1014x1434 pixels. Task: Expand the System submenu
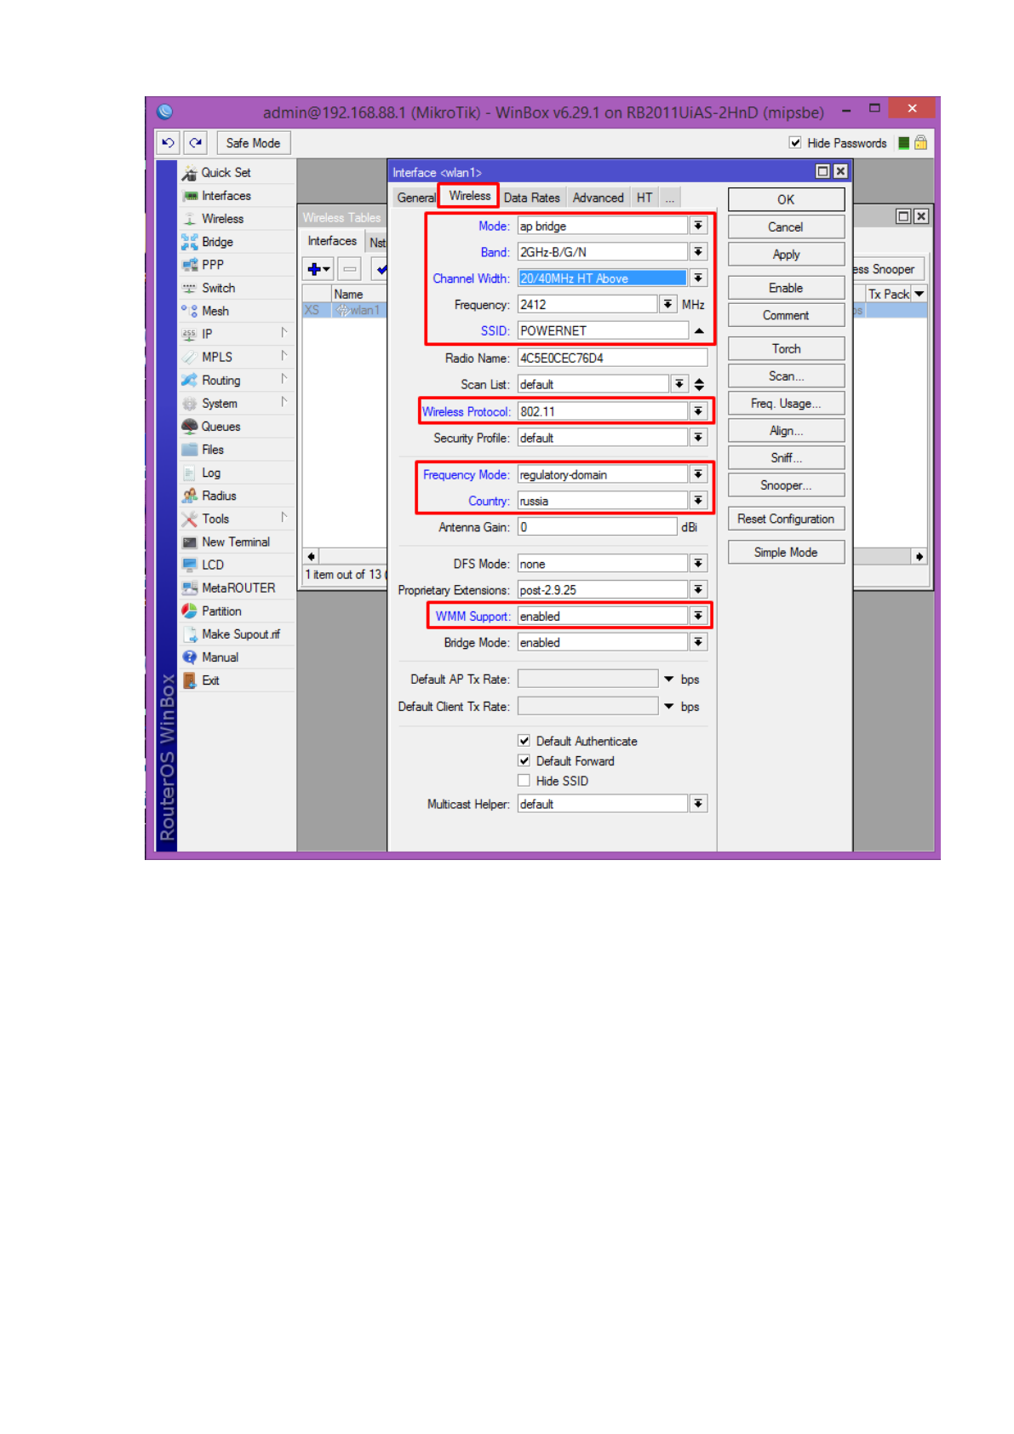[284, 402]
